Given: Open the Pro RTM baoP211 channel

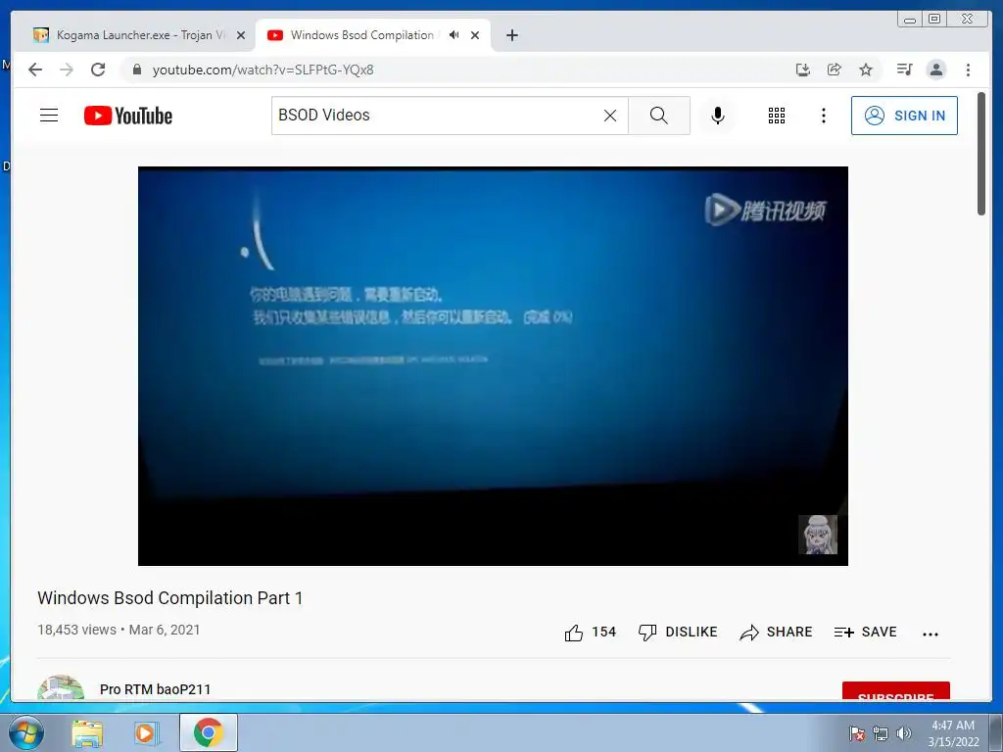Looking at the screenshot, I should pyautogui.click(x=155, y=689).
